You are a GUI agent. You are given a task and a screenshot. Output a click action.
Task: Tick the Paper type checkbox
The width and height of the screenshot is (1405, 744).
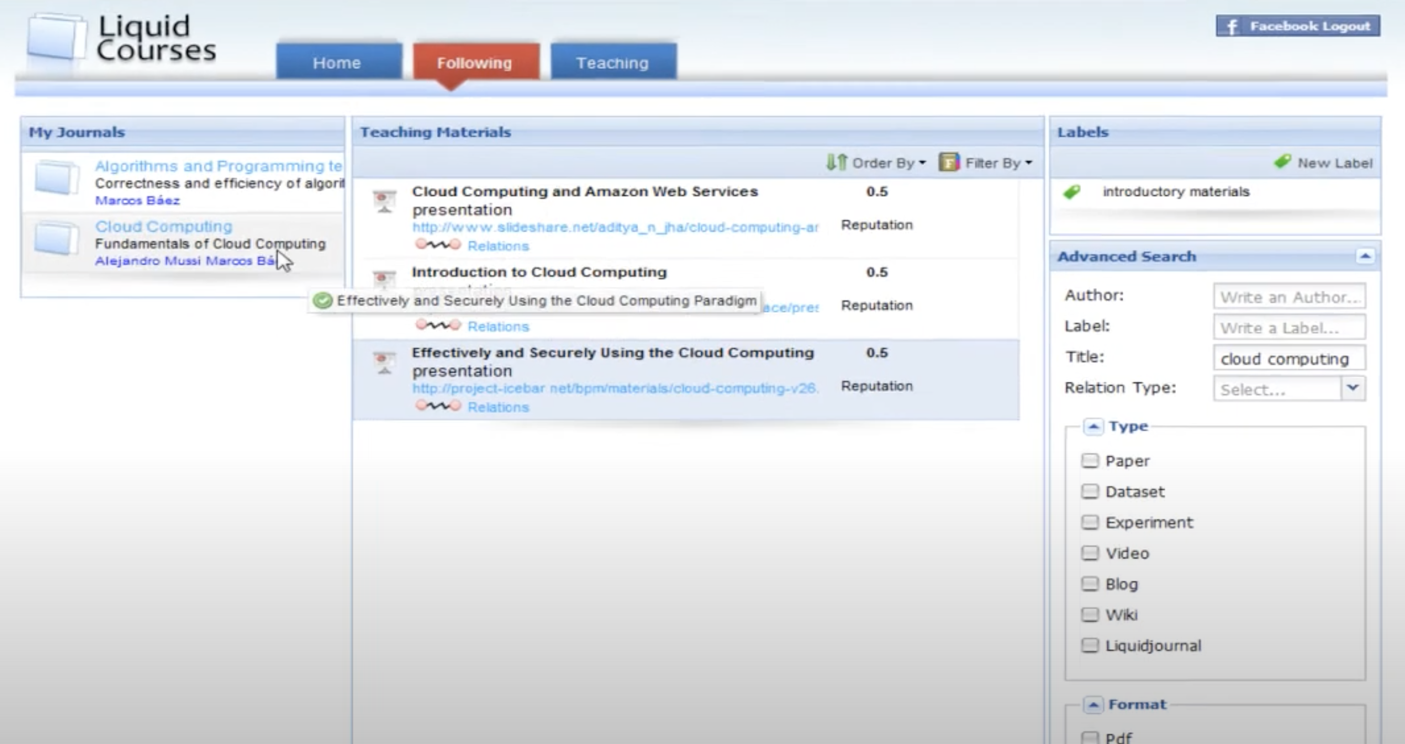click(1090, 461)
